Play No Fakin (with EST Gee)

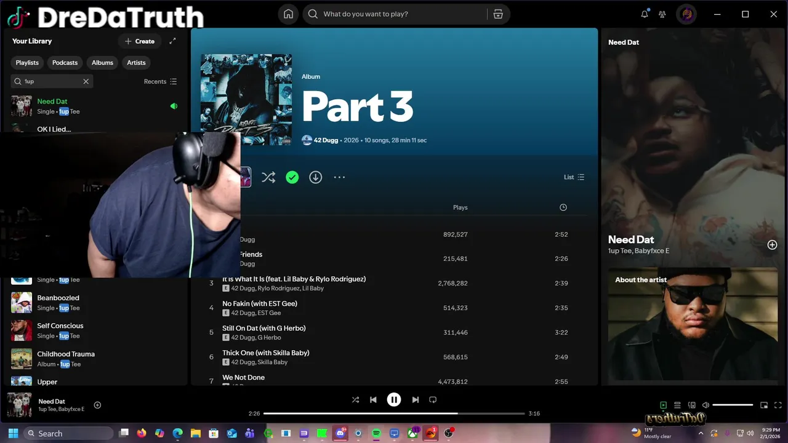coord(260,303)
